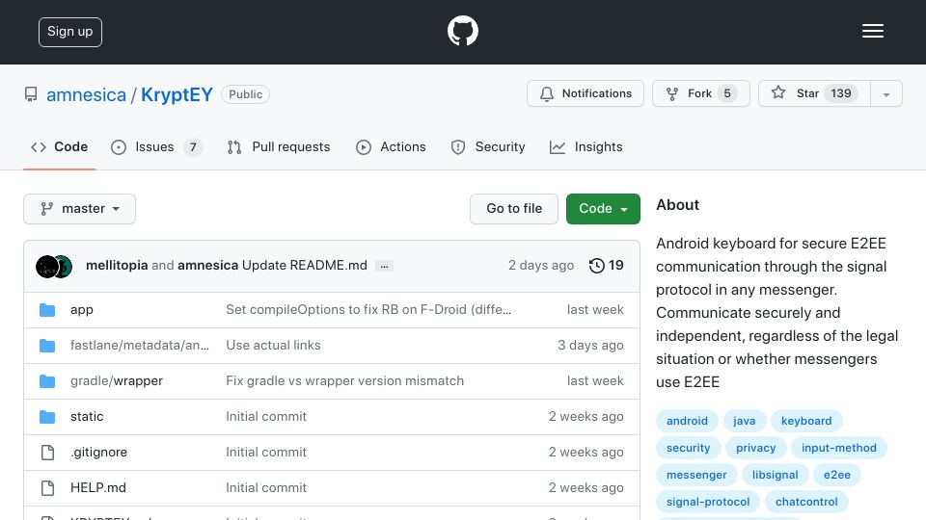Click the contributor avatars on latest commit
Viewport: 926px width, 520px height.
54,267
